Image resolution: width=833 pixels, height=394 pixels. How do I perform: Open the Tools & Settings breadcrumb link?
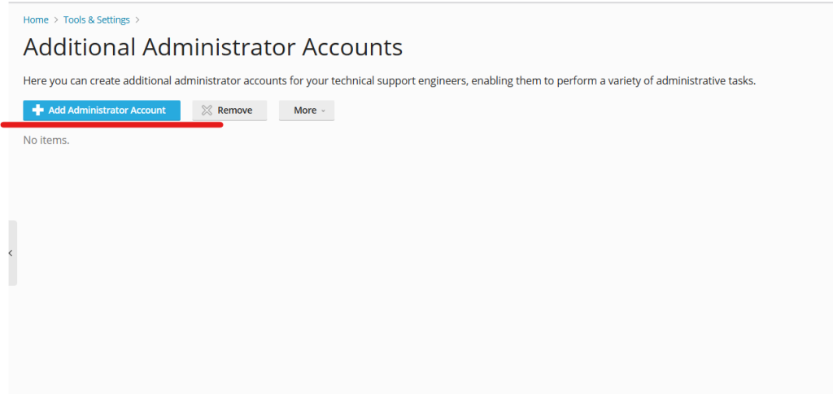point(97,19)
